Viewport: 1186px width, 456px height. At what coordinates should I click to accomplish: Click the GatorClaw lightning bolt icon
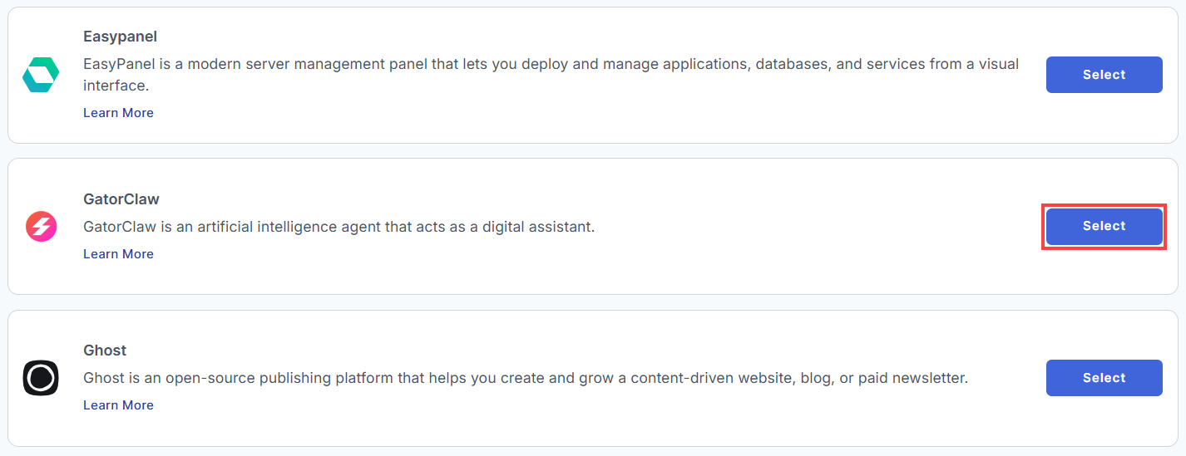pos(41,226)
